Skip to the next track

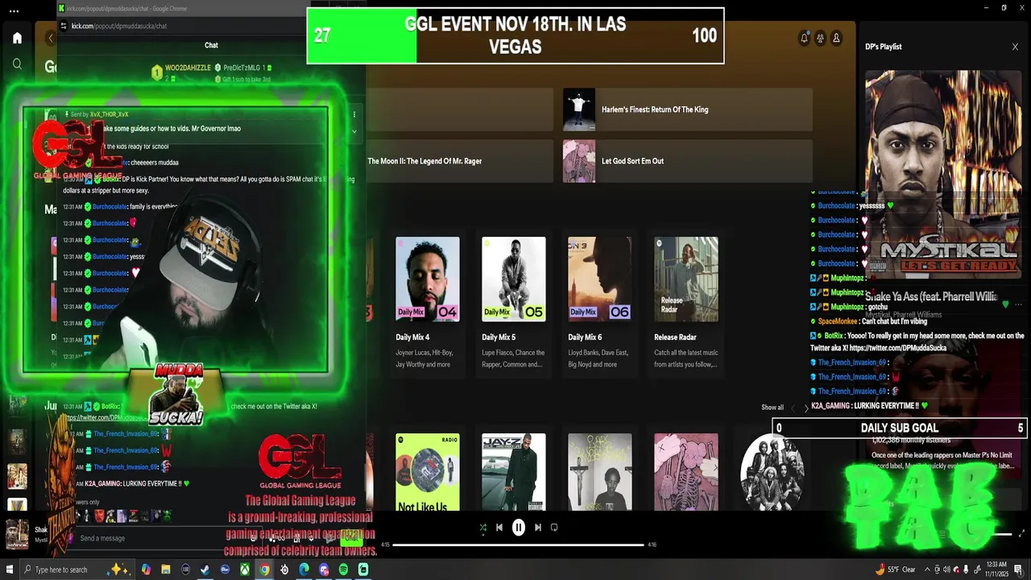coord(537,528)
